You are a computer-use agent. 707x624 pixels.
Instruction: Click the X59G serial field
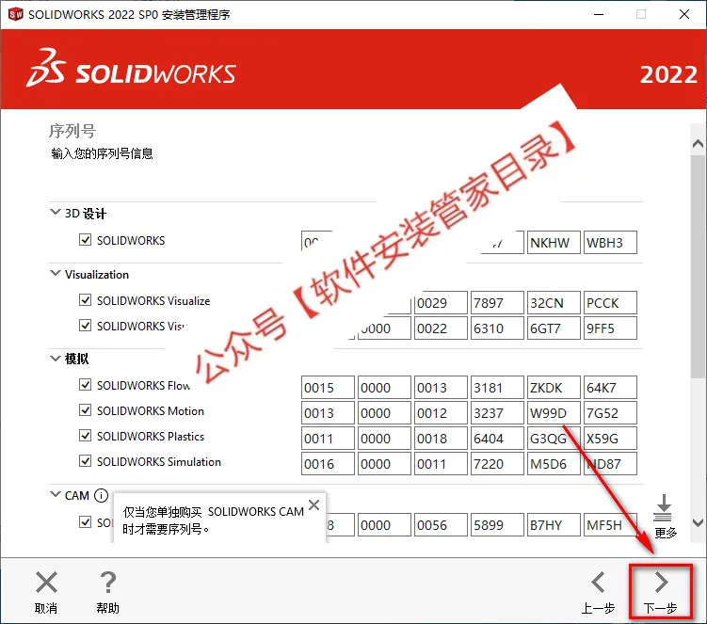pos(610,439)
